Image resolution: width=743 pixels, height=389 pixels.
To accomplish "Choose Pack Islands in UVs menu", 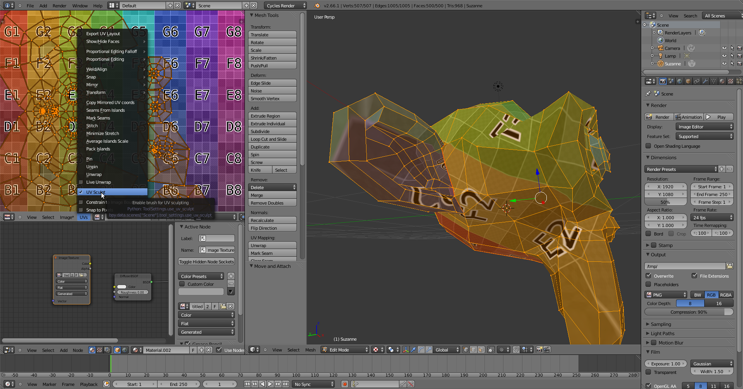I will click(x=98, y=149).
